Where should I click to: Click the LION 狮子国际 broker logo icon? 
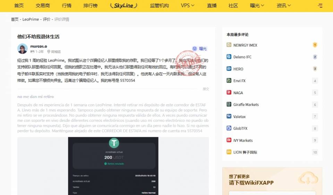click(x=229, y=152)
